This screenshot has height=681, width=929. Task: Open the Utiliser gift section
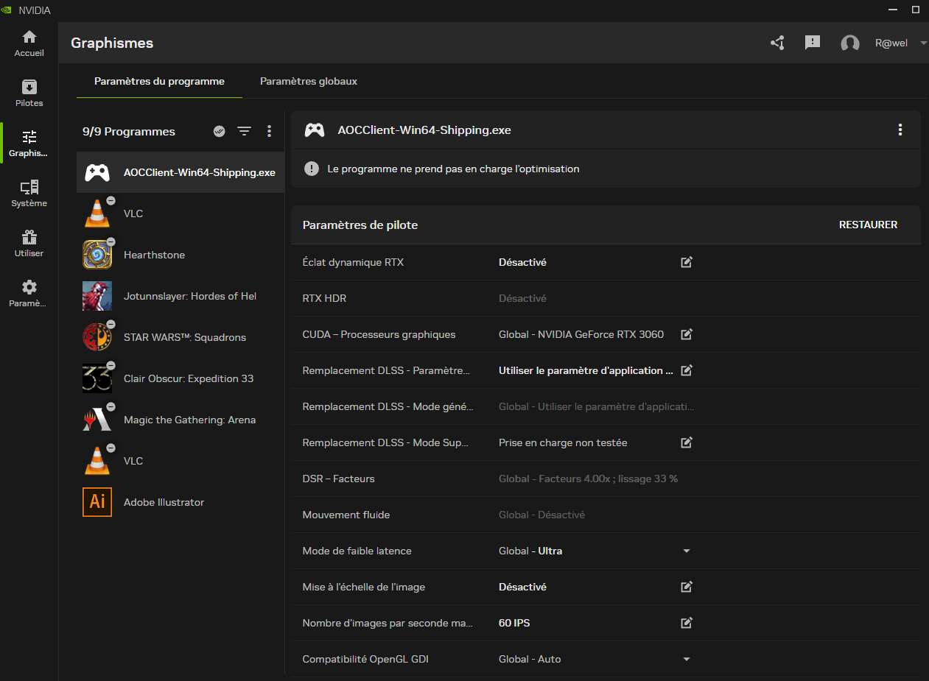coord(29,244)
